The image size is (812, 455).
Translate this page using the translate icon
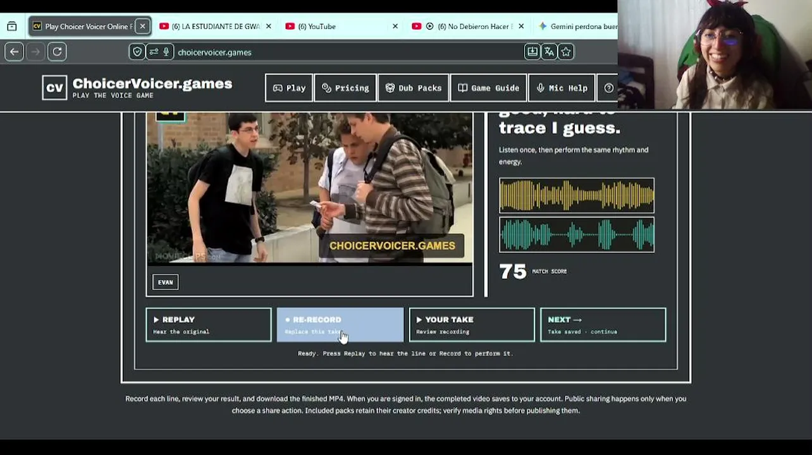tap(549, 52)
